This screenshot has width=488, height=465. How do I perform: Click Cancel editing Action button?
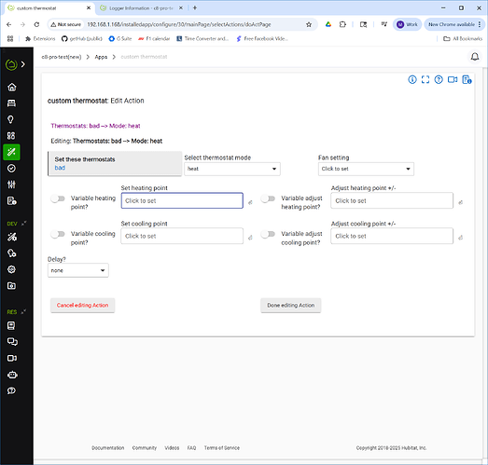pyautogui.click(x=82, y=306)
